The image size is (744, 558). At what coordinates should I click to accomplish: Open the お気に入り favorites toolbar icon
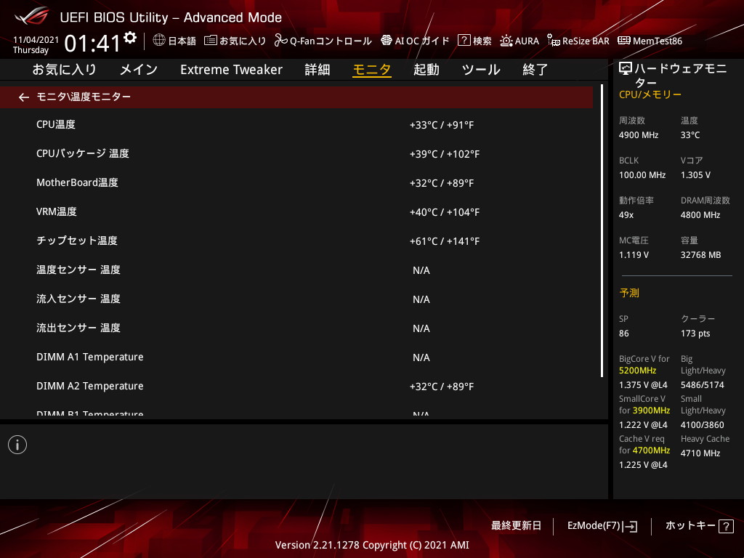(211, 41)
